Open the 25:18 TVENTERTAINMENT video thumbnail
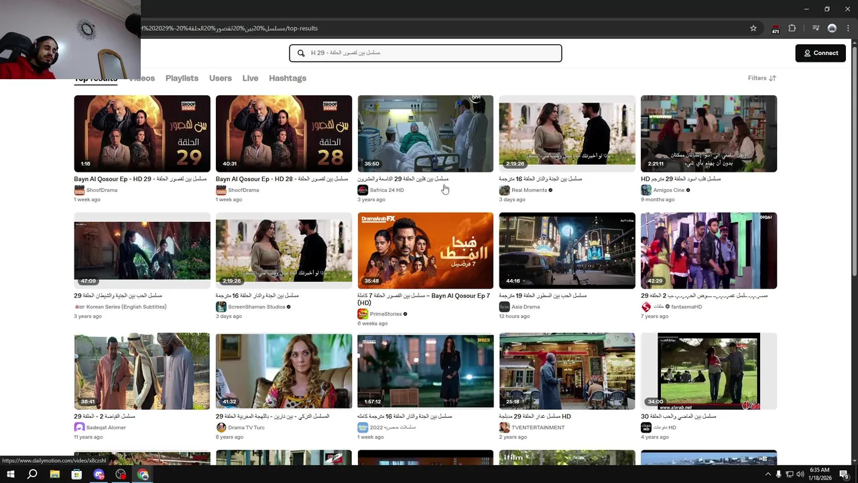Viewport: 858px width, 483px height. (x=567, y=371)
